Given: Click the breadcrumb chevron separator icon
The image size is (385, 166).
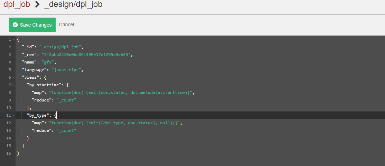Looking at the screenshot, I should tap(37, 4).
